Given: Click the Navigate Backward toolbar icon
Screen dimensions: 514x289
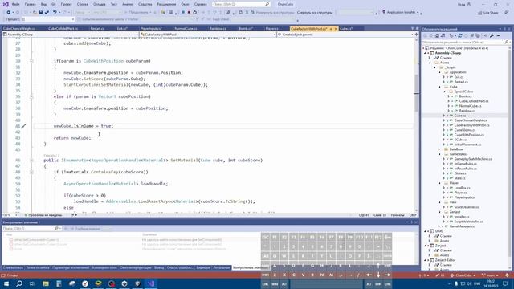Looking at the screenshot, I should point(9,12).
